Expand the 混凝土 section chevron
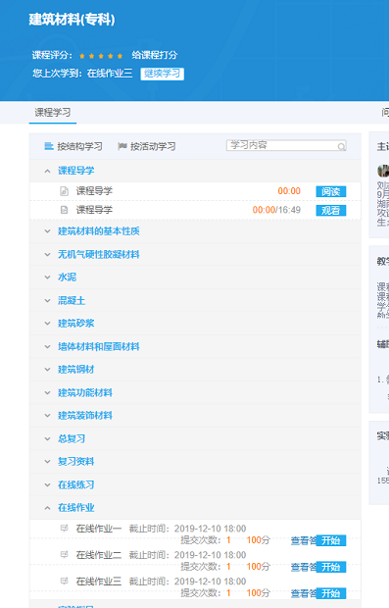This screenshot has width=389, height=608. point(48,300)
